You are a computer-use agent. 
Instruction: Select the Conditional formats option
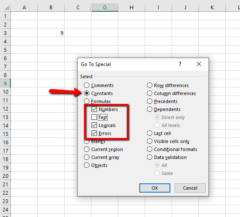coord(149,149)
